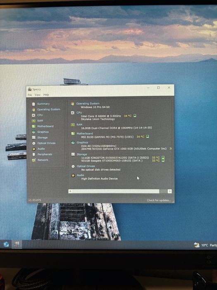Click the Optical Drives disc icon in summary

coord(73,166)
